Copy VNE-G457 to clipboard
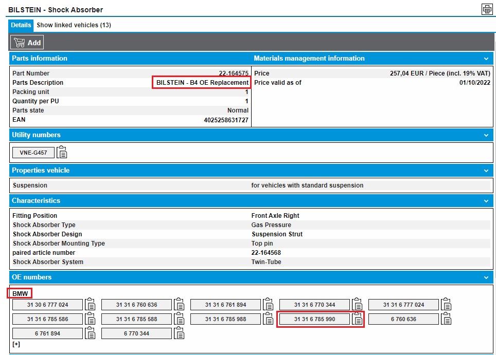 pyautogui.click(x=62, y=152)
